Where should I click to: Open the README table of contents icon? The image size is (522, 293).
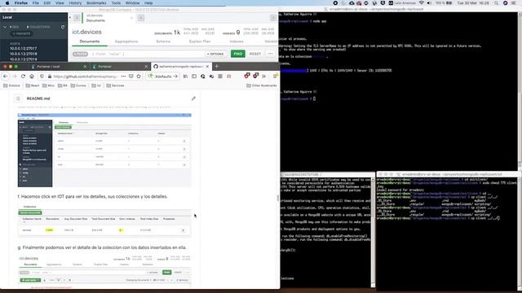click(18, 98)
